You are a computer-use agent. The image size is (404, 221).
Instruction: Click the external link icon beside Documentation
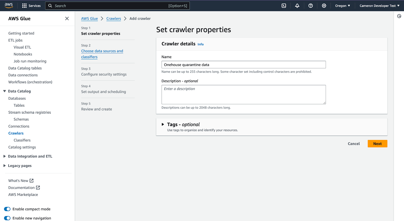tap(38, 188)
